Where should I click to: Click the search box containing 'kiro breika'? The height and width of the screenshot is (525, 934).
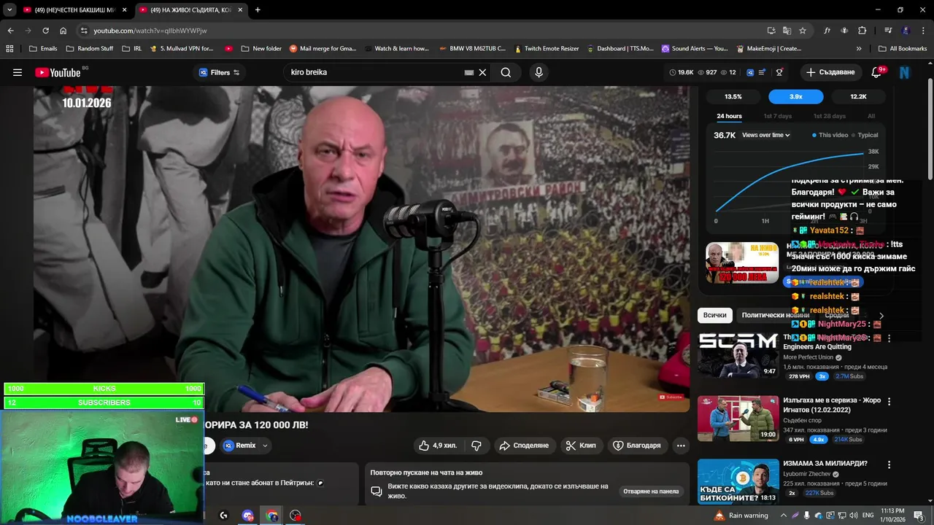pos(374,72)
